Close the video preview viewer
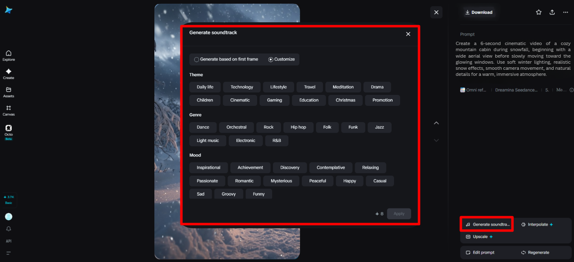The image size is (574, 262). 436,13
